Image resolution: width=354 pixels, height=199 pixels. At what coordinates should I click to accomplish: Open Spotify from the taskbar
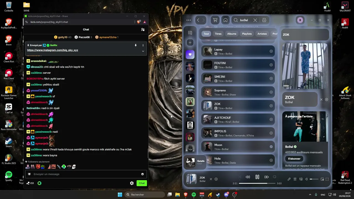click(x=194, y=195)
